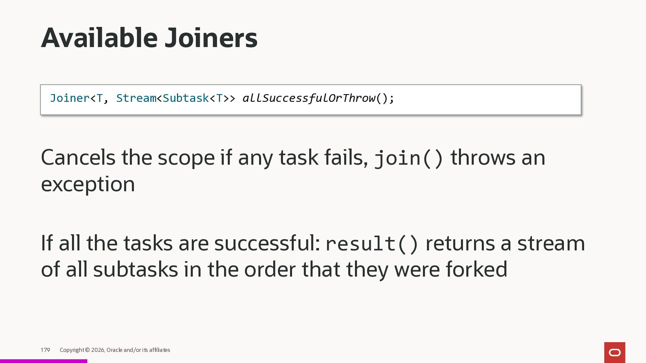Image resolution: width=646 pixels, height=363 pixels.
Task: Click the word "exception" in first paragraph
Action: click(88, 184)
